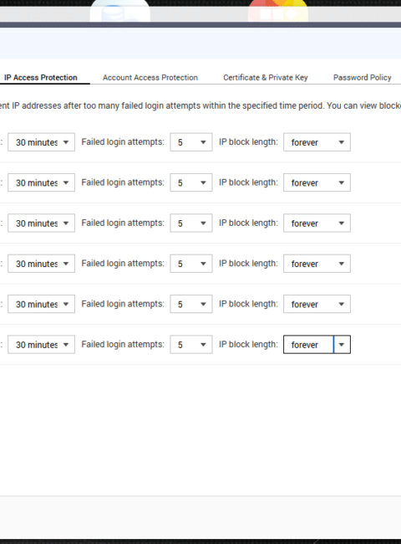This screenshot has width=401, height=544.
Task: Expand third row's Failed login attempts dropdown
Action: tap(191, 223)
